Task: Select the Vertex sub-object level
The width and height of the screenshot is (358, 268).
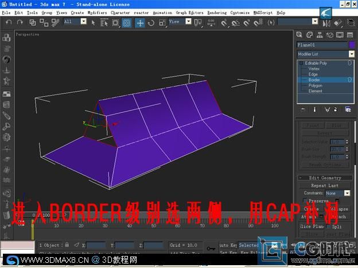Action: point(314,69)
